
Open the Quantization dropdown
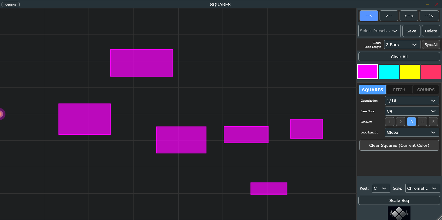coord(412,100)
